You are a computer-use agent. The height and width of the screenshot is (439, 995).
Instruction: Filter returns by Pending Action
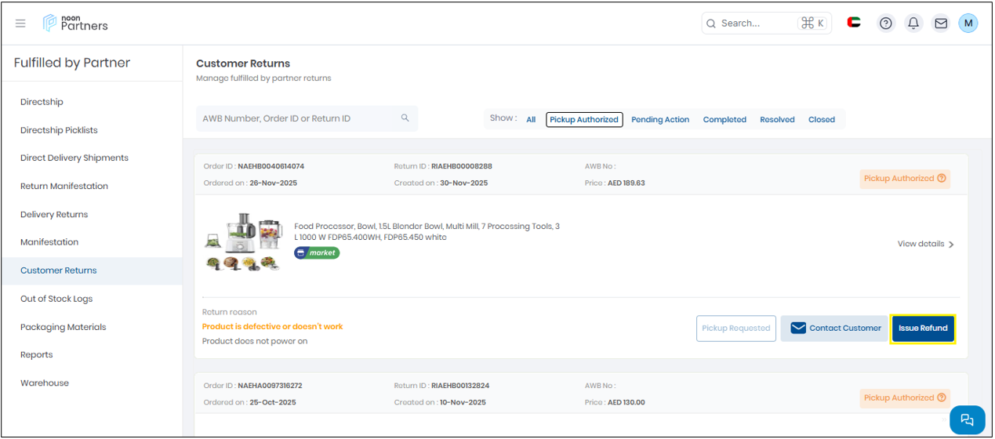pos(660,120)
